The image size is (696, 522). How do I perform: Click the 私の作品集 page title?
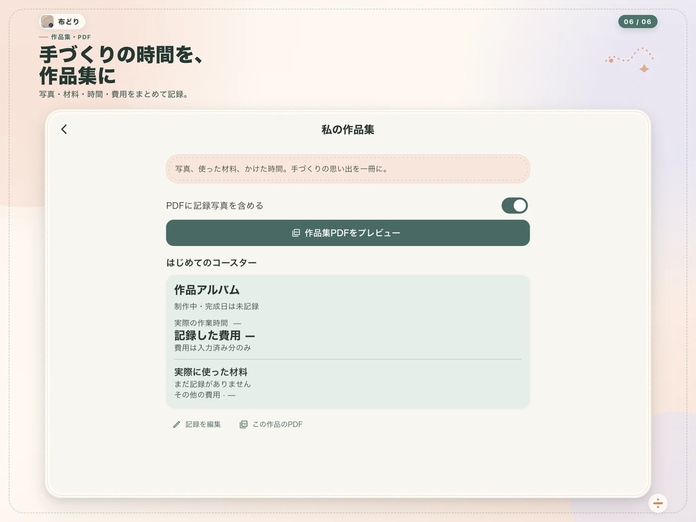coord(348,130)
